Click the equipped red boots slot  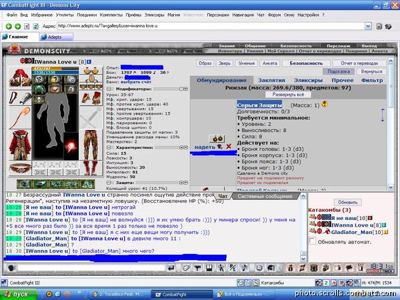coord(91,168)
